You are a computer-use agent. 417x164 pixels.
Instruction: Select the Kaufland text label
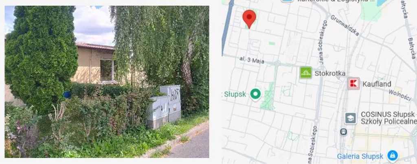[377, 84]
